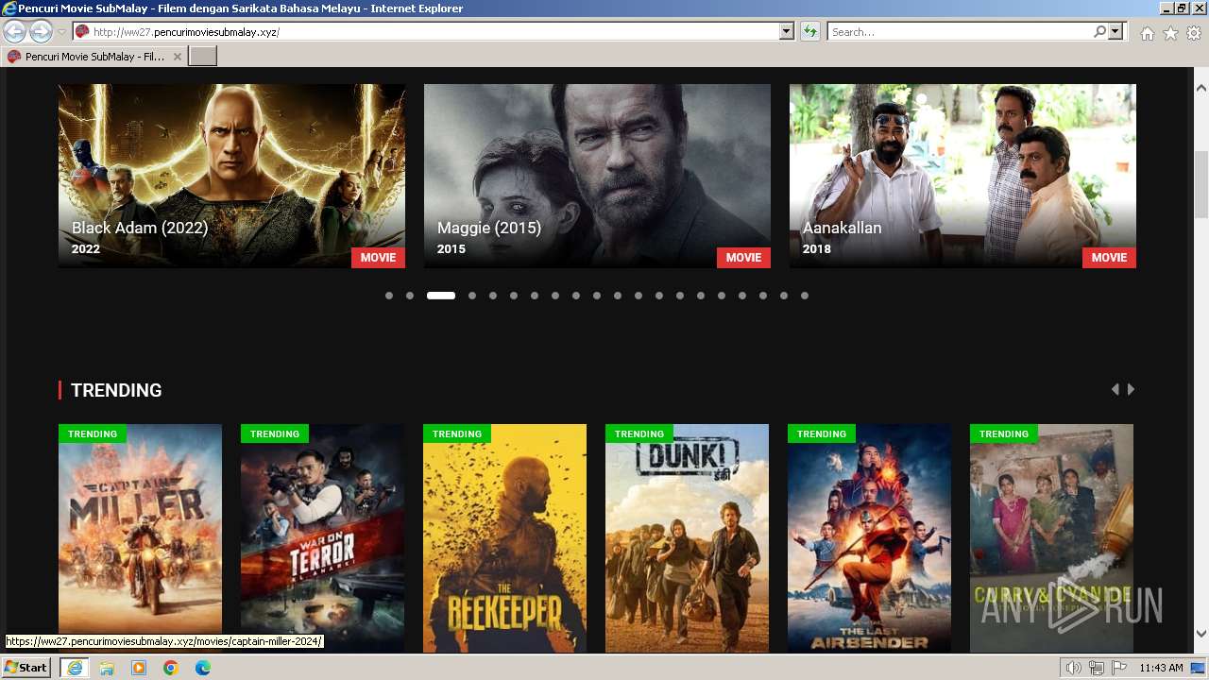Click the Refresh page icon
This screenshot has width=1209, height=680.
[x=809, y=32]
